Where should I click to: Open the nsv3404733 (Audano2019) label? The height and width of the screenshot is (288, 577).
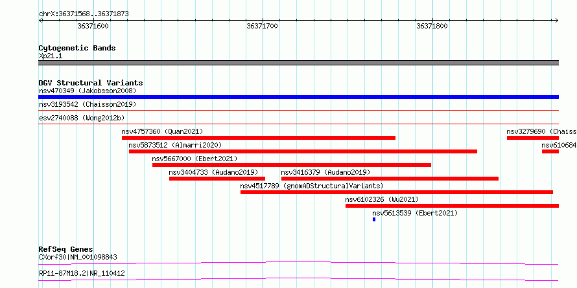(x=213, y=172)
